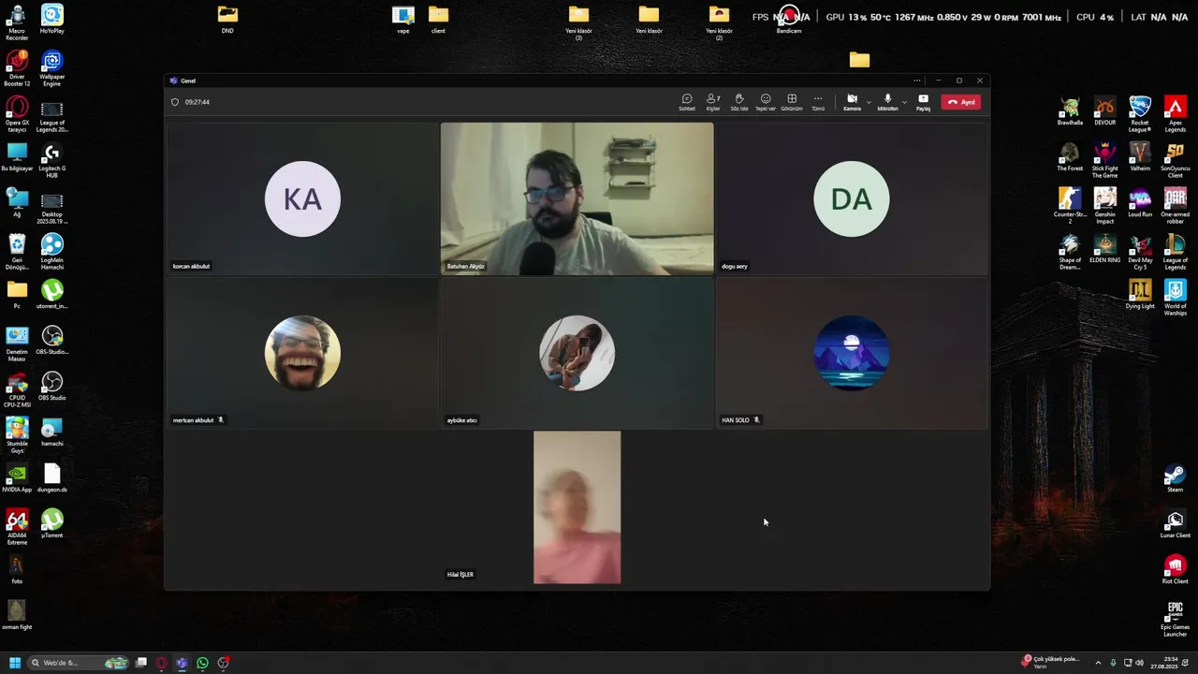Open the notification center bell

coord(1183,663)
